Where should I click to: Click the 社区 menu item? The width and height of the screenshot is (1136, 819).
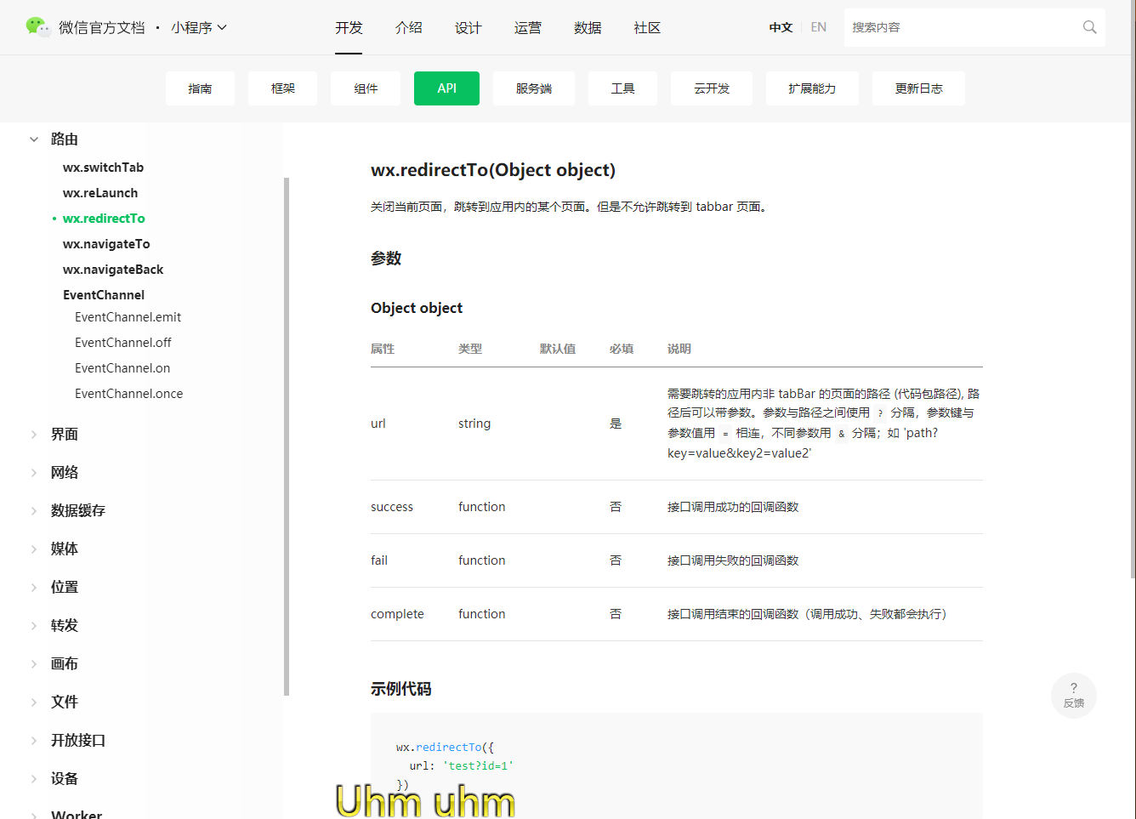click(x=647, y=27)
